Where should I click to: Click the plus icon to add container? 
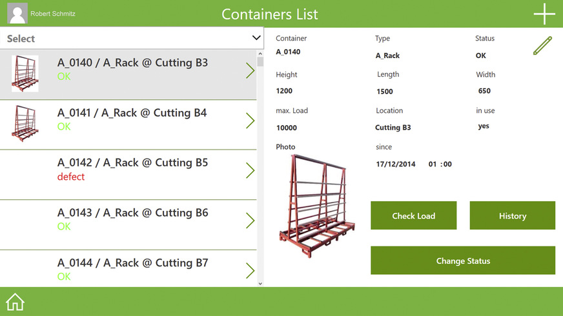coord(544,14)
